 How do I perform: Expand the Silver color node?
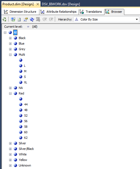(x=10, y=143)
